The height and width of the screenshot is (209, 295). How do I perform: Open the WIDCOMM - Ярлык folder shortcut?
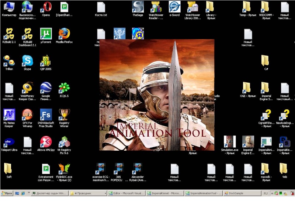click(x=266, y=10)
